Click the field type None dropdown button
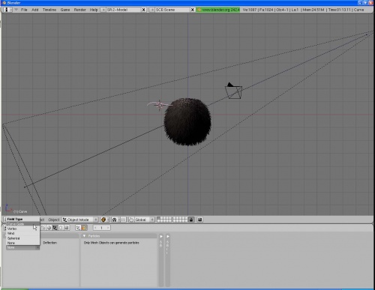375x290 pixels. point(22,247)
